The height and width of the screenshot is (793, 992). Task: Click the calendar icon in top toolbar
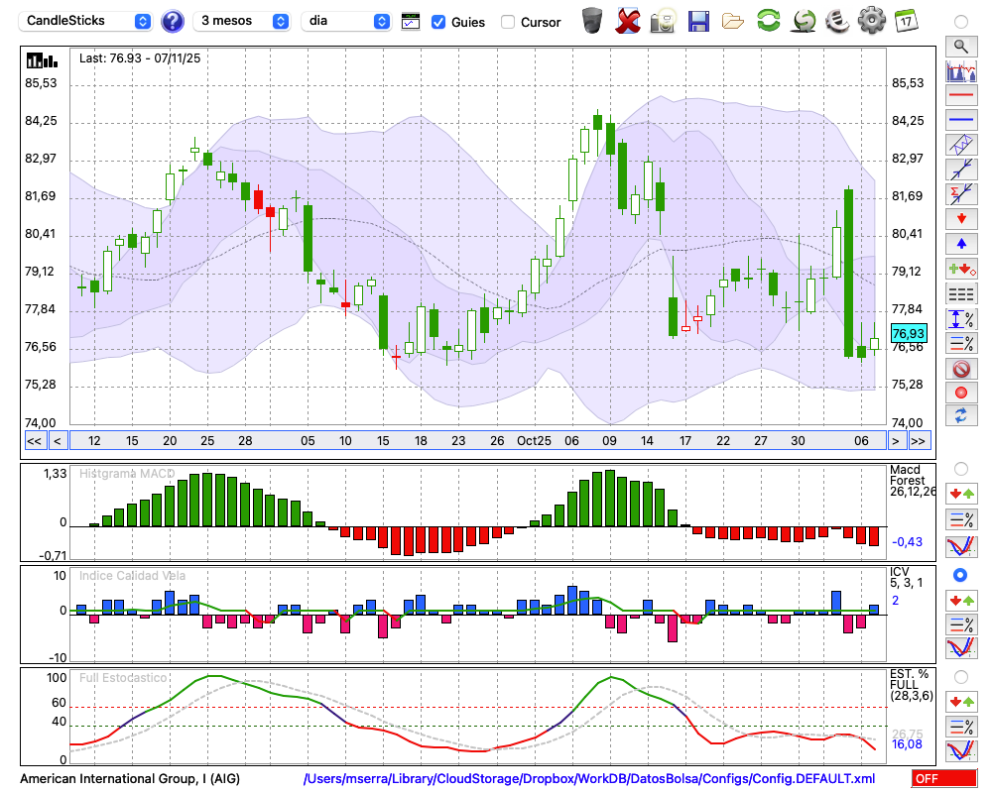click(905, 20)
